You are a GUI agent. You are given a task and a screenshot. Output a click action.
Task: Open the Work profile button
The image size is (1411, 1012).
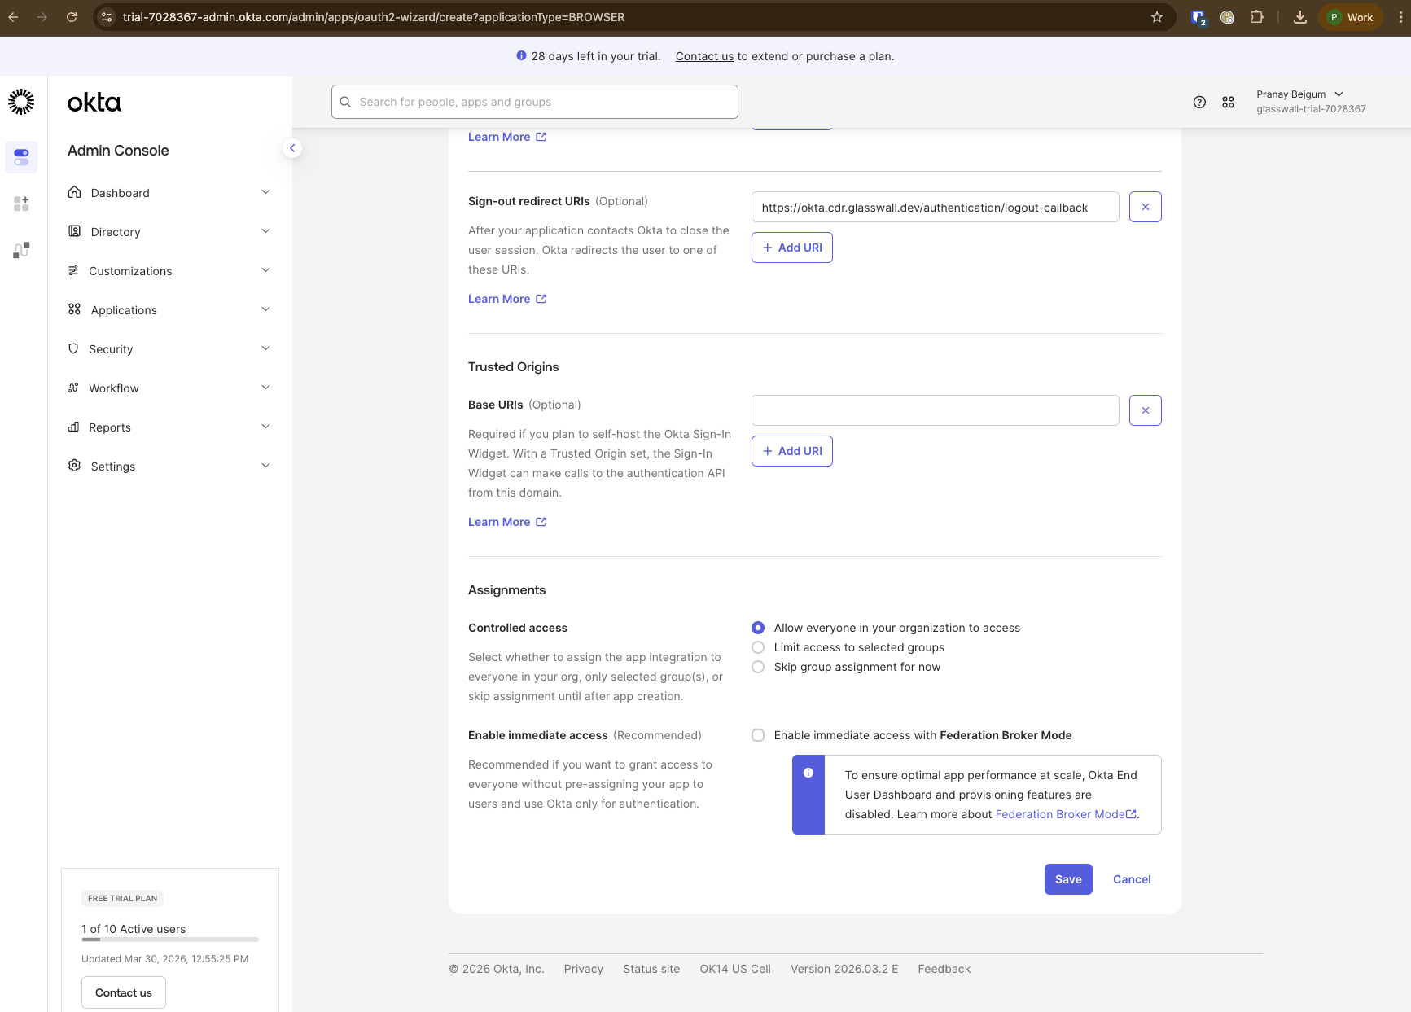[1351, 17]
